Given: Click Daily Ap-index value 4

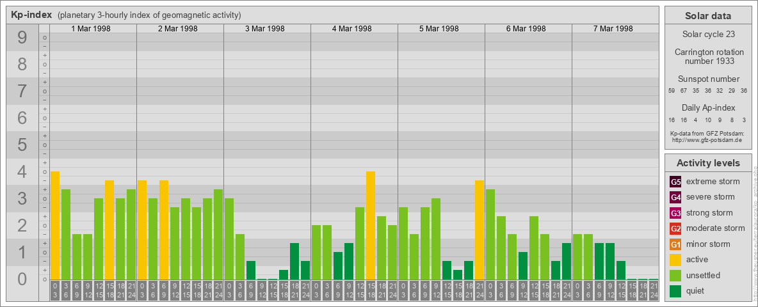Looking at the screenshot, I should tap(696, 120).
